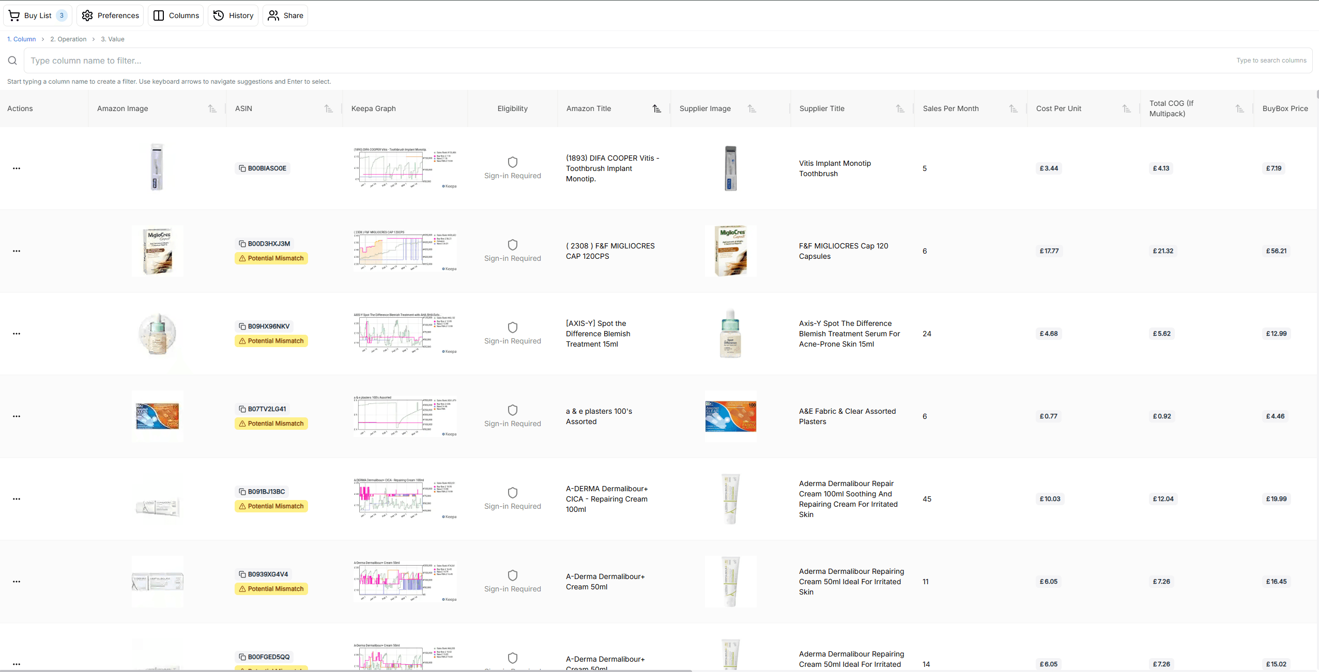The width and height of the screenshot is (1319, 672).
Task: Click Potential Mismatch badge for B0939XG4V4
Action: coord(271,589)
